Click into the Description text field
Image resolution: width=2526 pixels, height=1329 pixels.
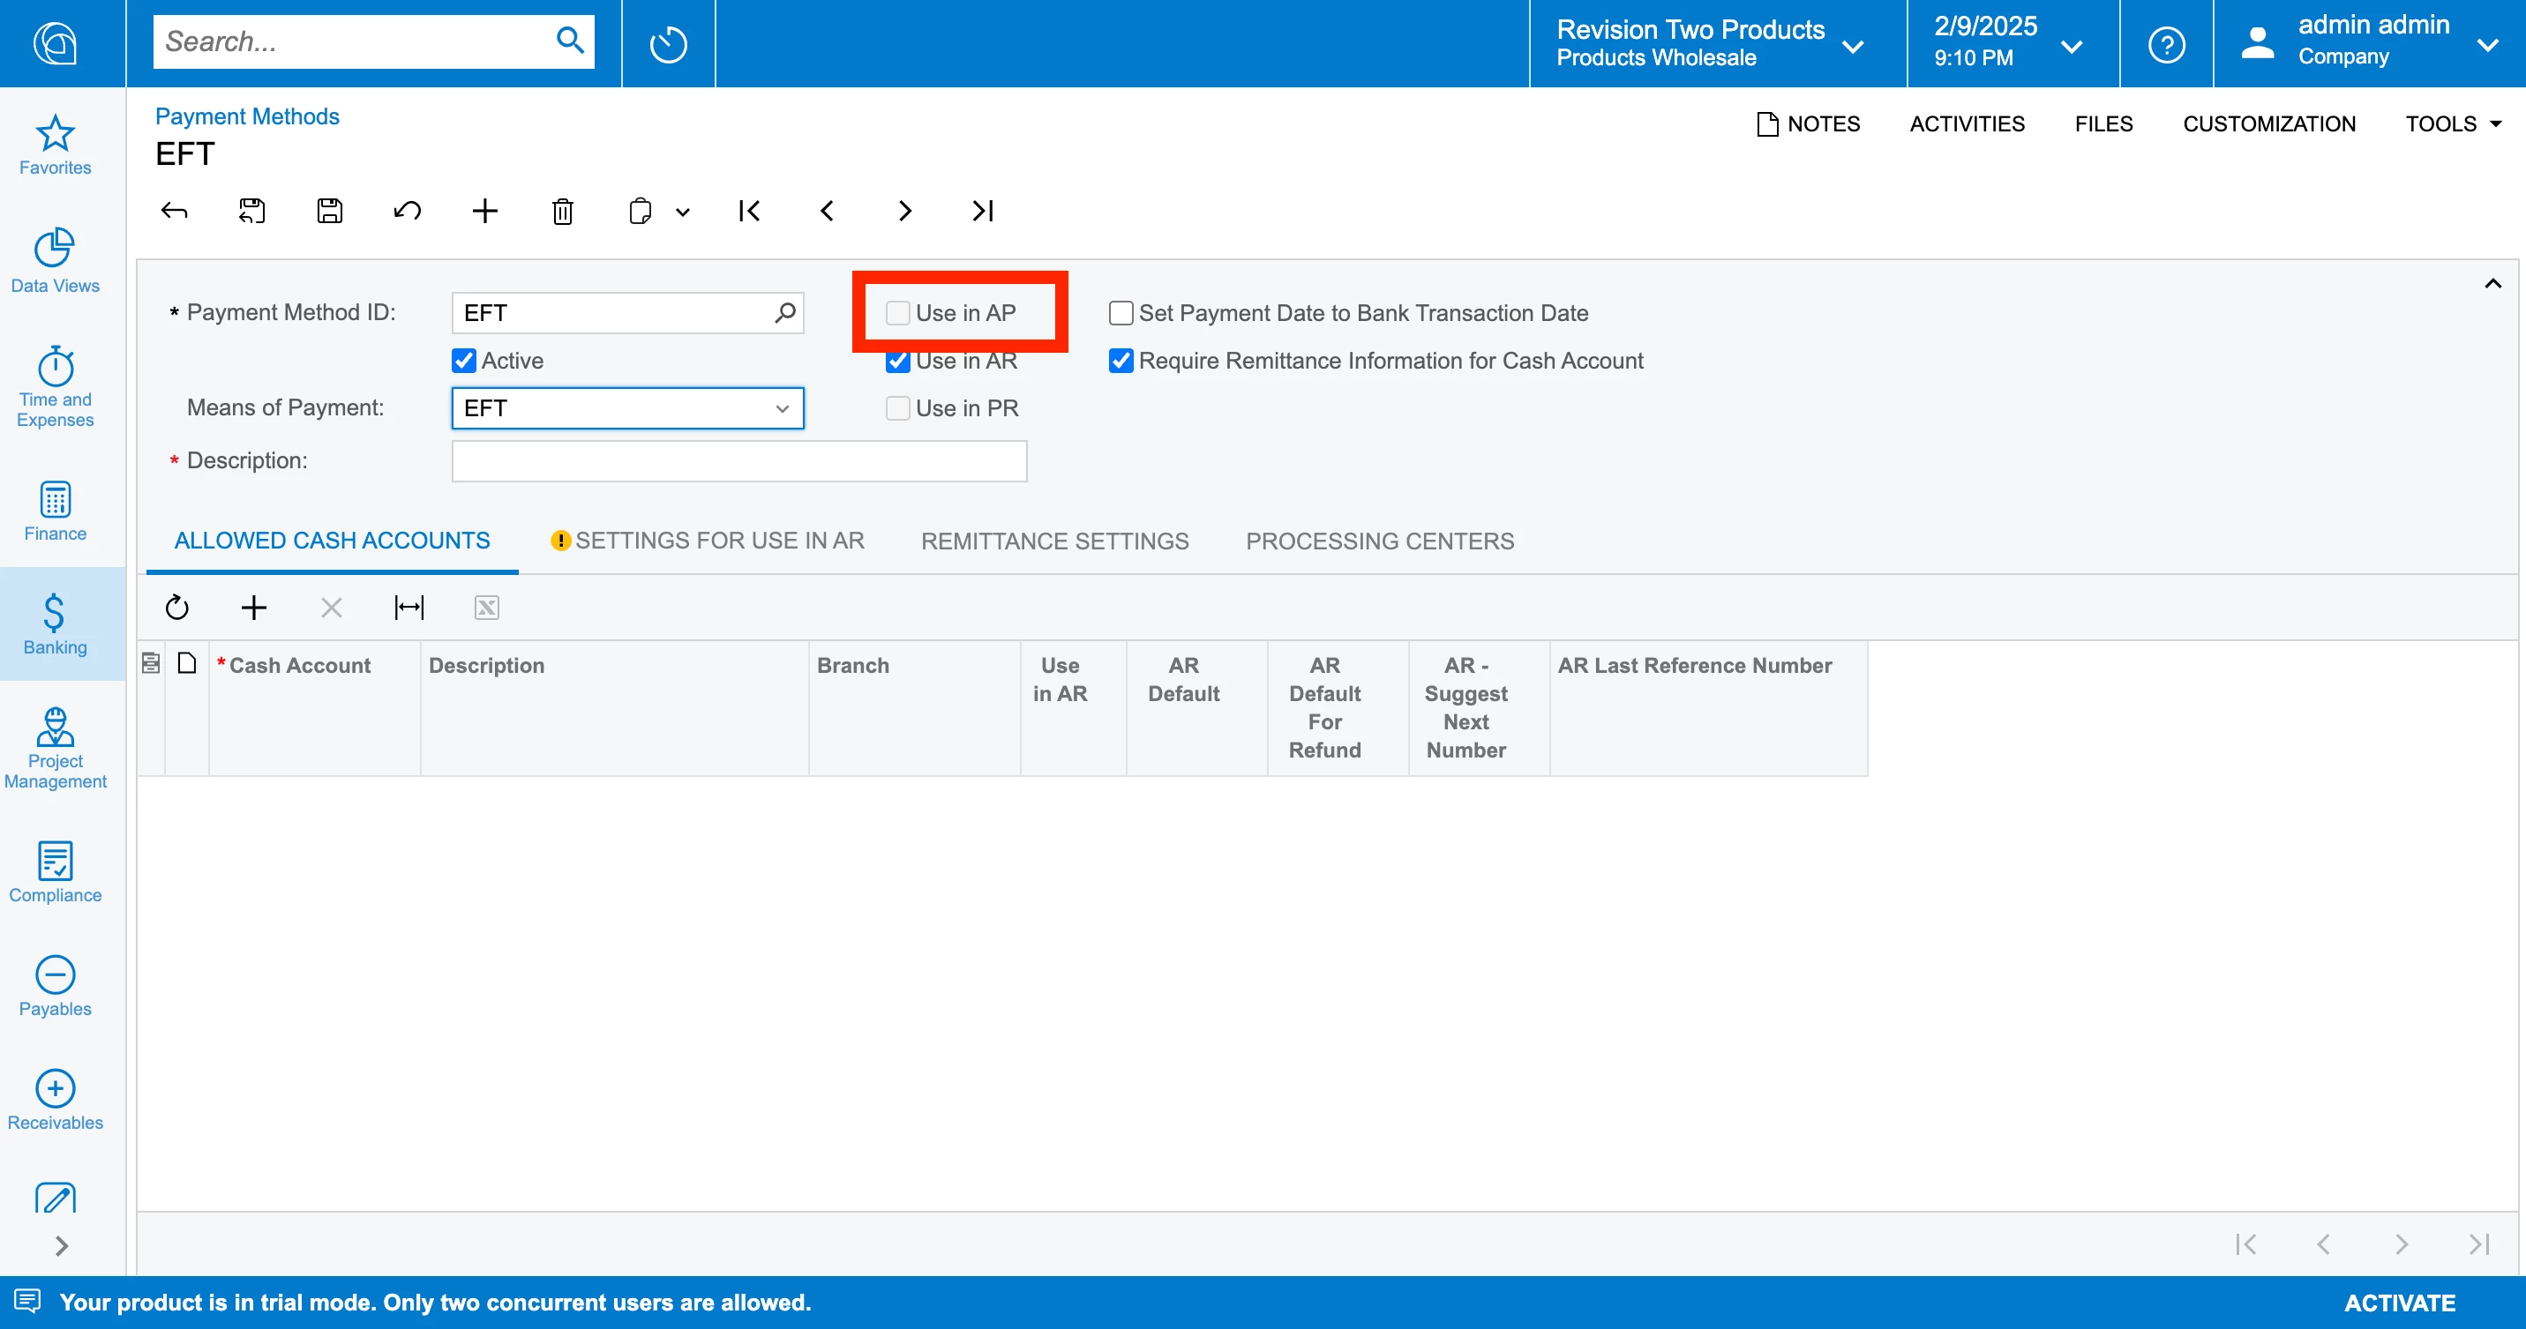[738, 461]
